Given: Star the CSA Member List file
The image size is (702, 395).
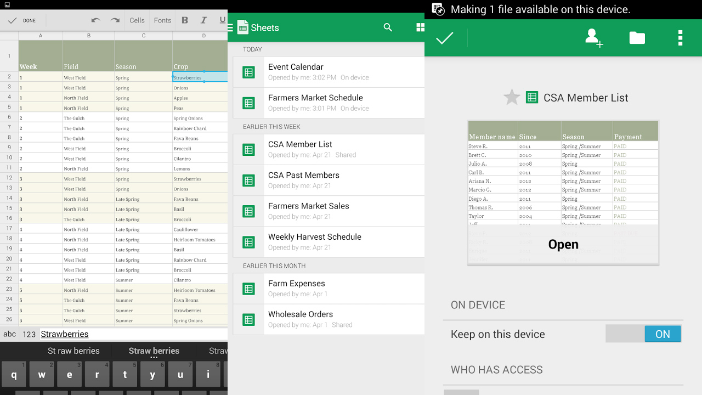Looking at the screenshot, I should (512, 97).
